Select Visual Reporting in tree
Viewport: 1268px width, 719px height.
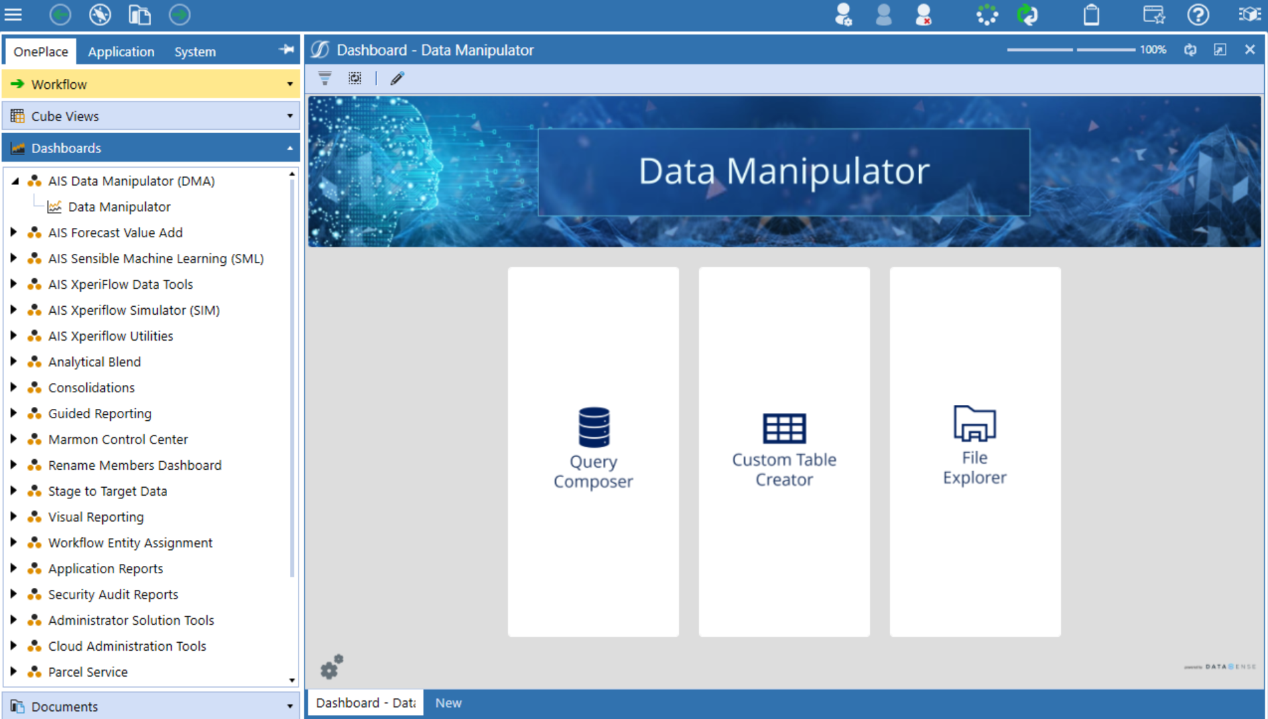point(96,517)
